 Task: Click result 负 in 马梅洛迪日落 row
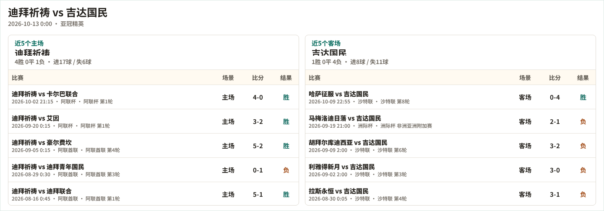[x=583, y=121]
